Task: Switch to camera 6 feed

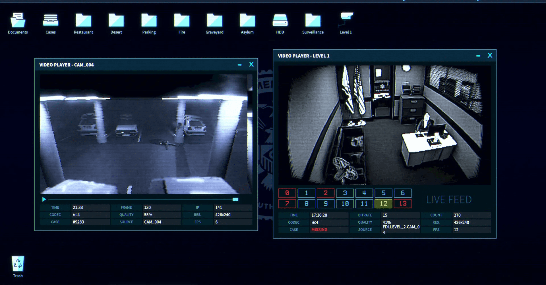Action: [403, 193]
